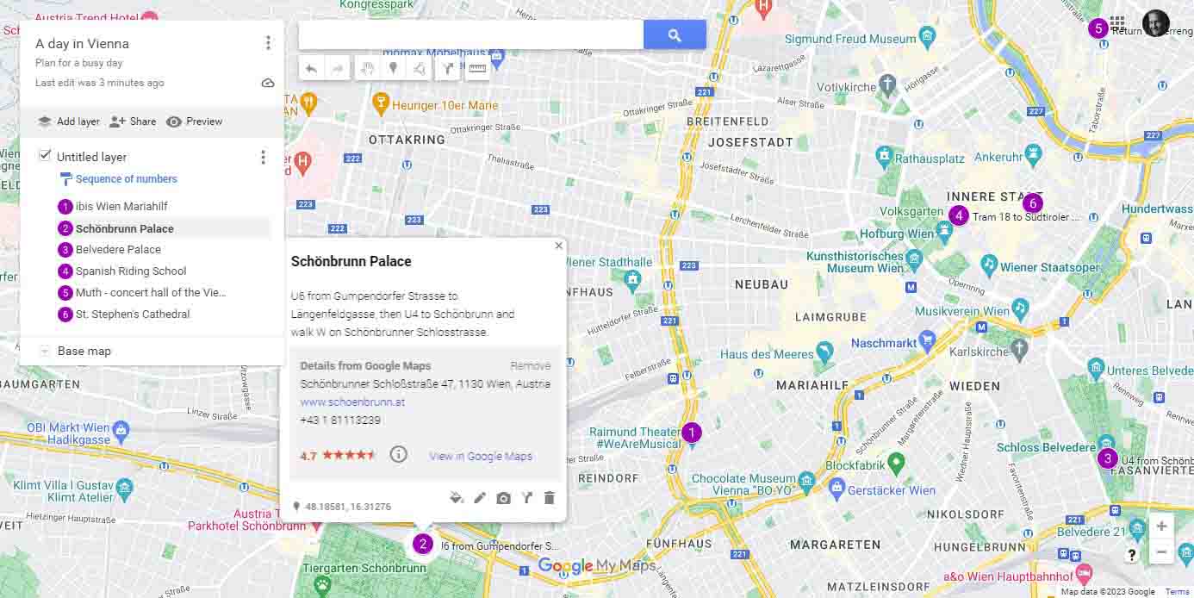Click inside the map search field
This screenshot has height=598, width=1194.
470,35
